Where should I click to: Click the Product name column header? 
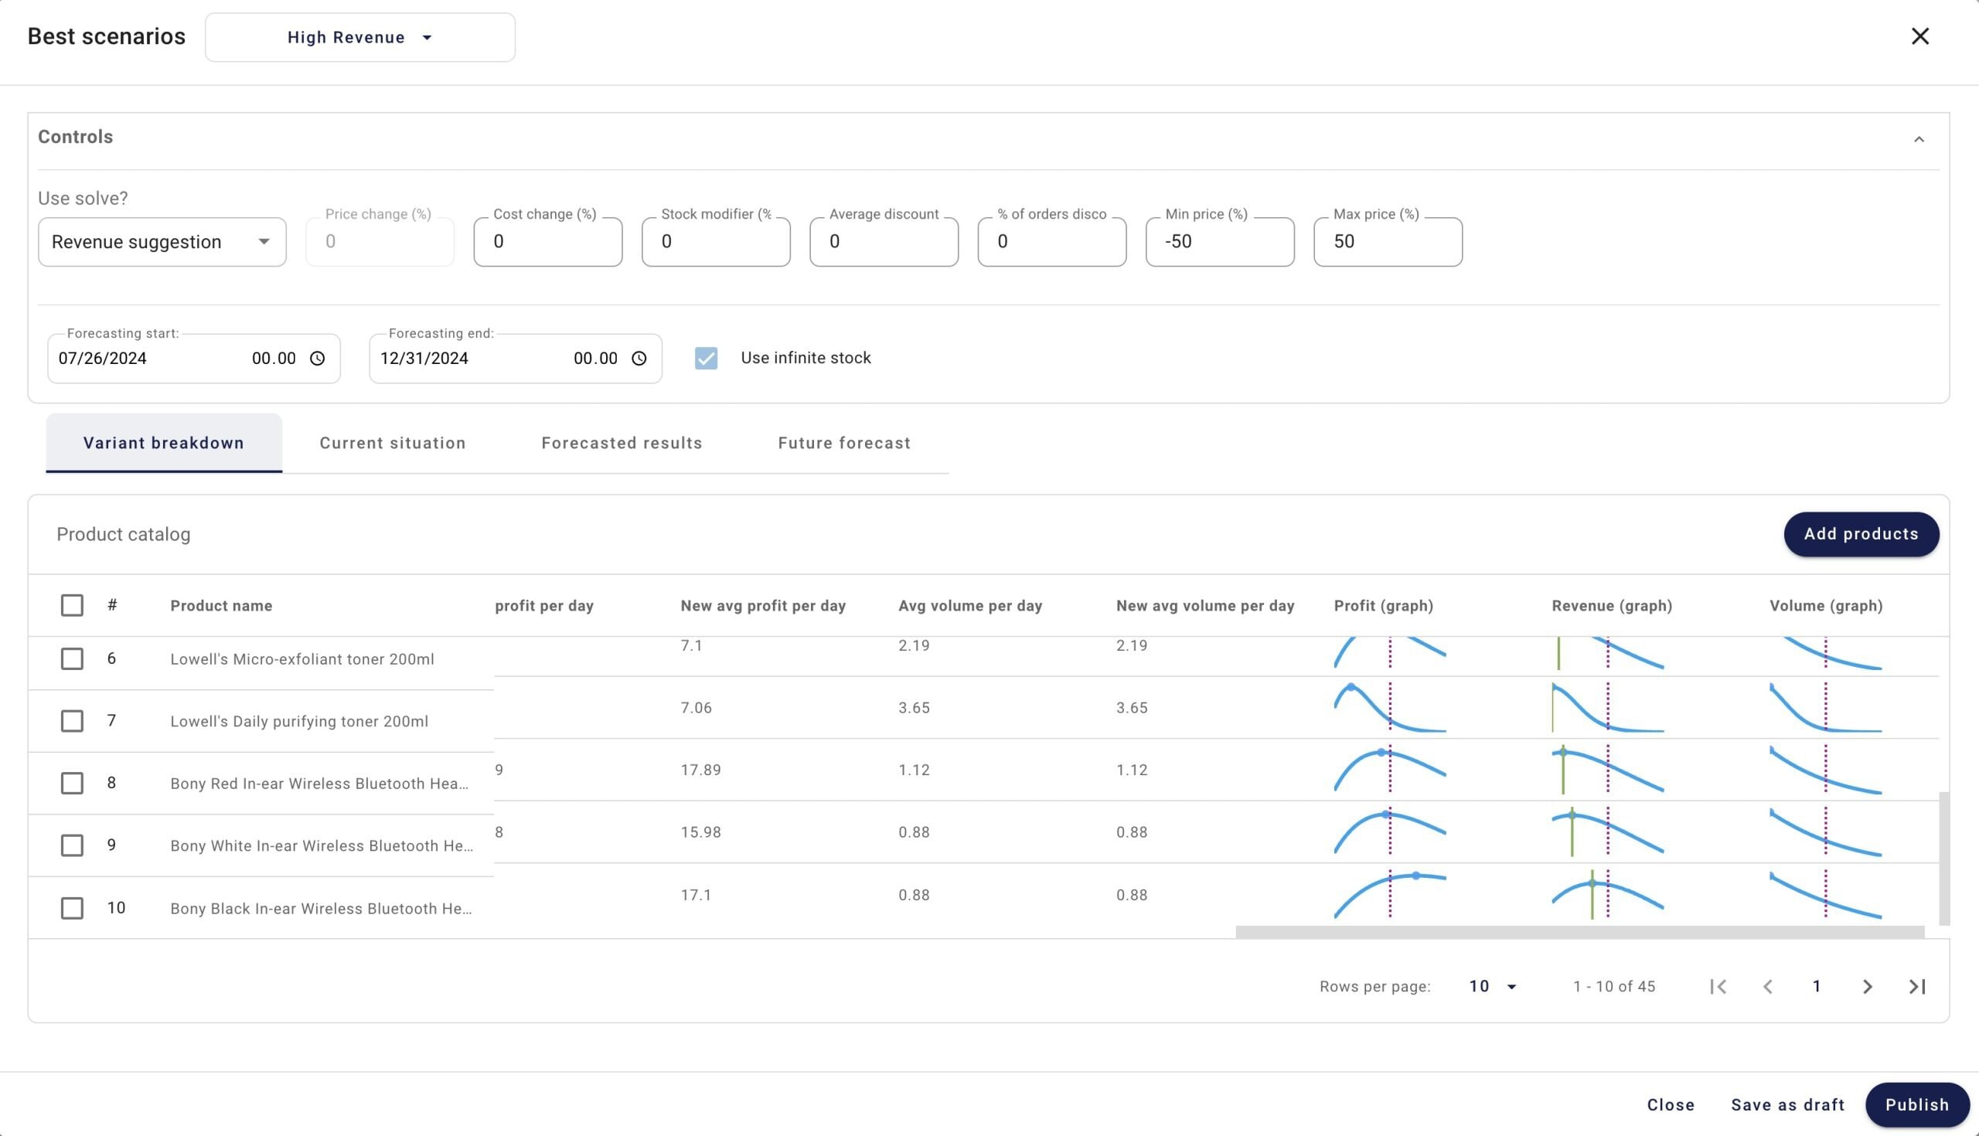222,606
